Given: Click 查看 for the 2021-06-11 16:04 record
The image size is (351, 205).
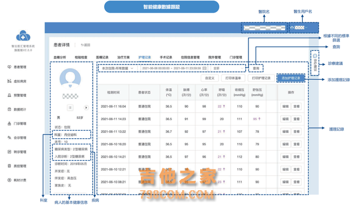Looking at the screenshot, I should tap(297, 107).
